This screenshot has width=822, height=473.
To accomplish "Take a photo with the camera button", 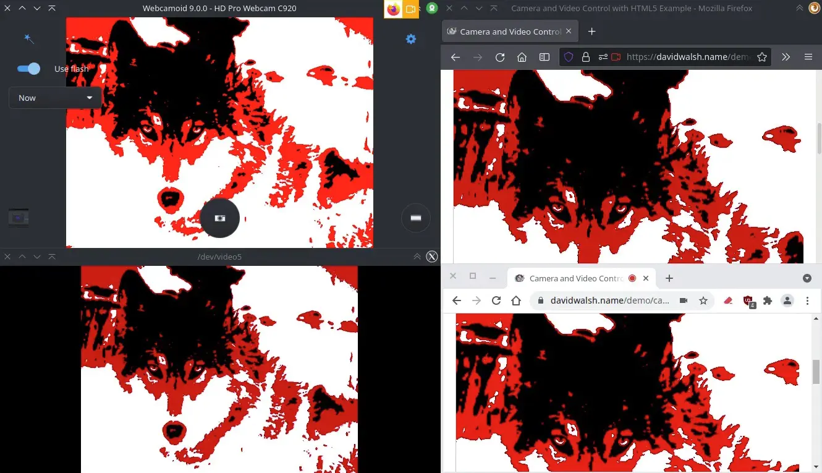I will coord(220,218).
